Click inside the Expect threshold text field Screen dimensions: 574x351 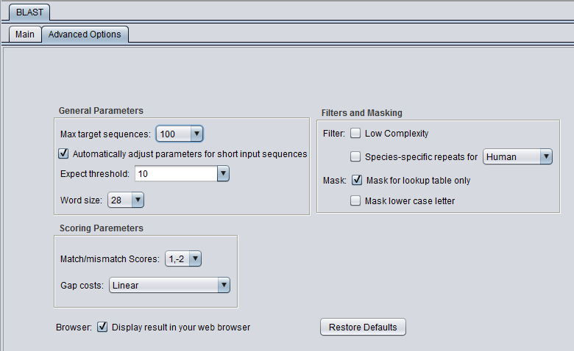(175, 174)
